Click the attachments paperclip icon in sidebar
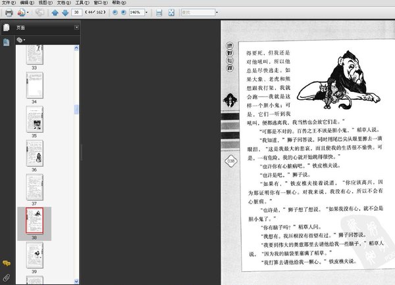 [x=7, y=278]
